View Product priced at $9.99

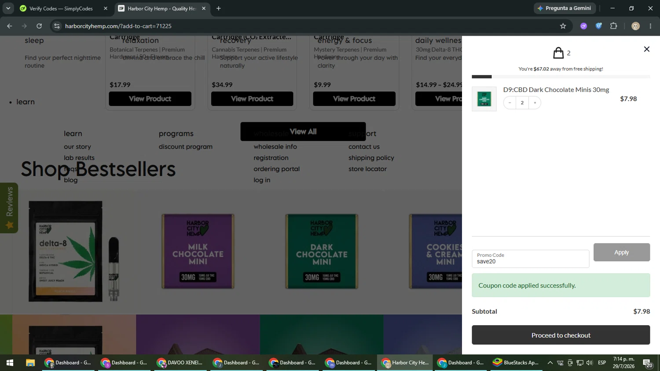tap(354, 99)
